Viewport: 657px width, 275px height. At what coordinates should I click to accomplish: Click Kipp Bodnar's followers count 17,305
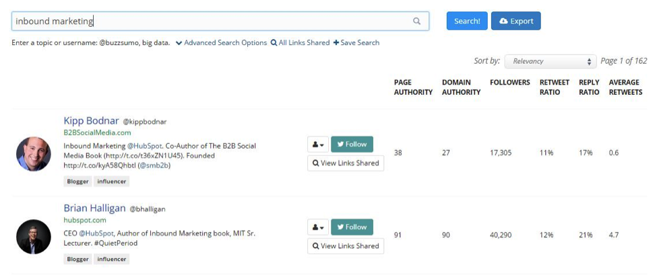tap(501, 153)
